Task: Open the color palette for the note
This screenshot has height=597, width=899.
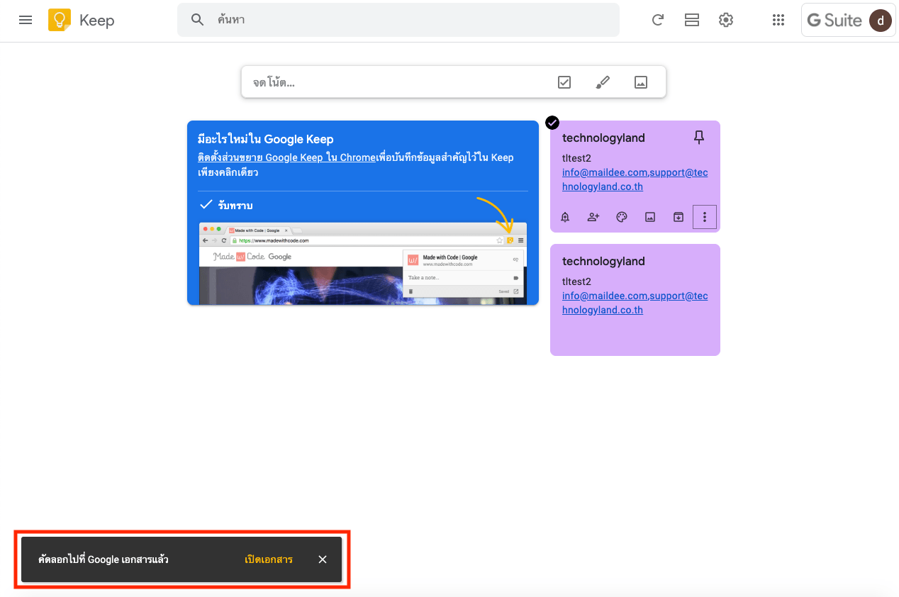Action: click(x=622, y=218)
